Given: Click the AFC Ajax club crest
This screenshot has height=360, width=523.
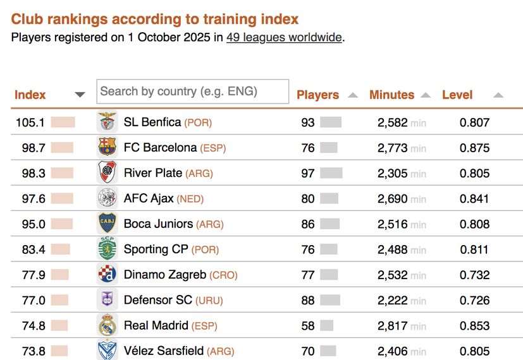Looking at the screenshot, I should tap(108, 198).
